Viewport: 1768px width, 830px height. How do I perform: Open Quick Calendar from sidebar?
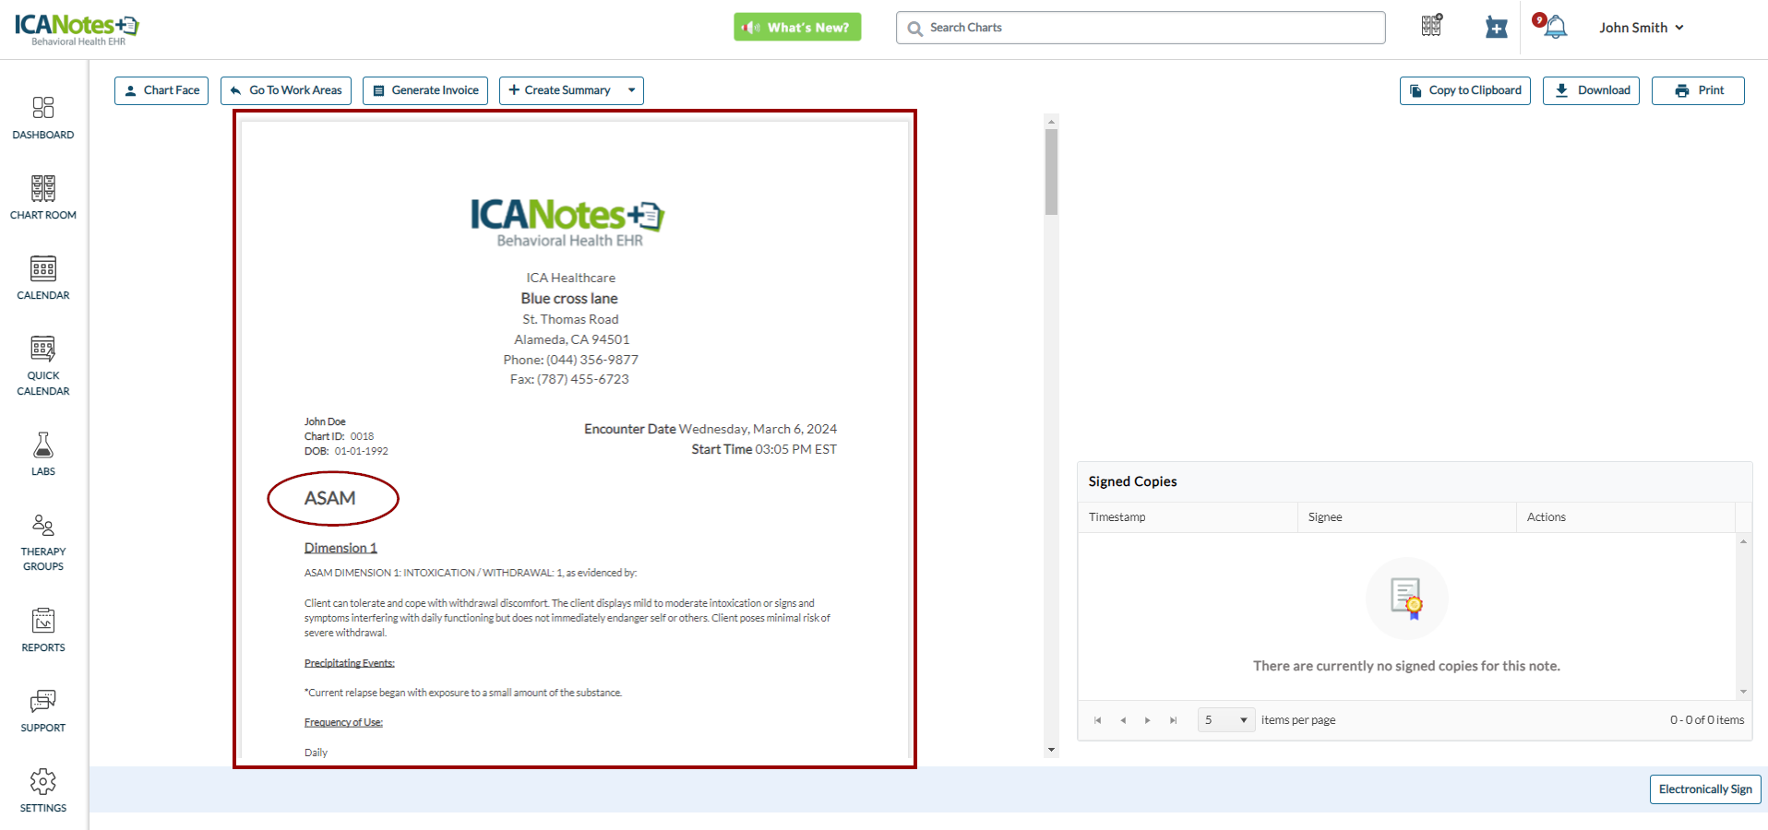coord(43,365)
